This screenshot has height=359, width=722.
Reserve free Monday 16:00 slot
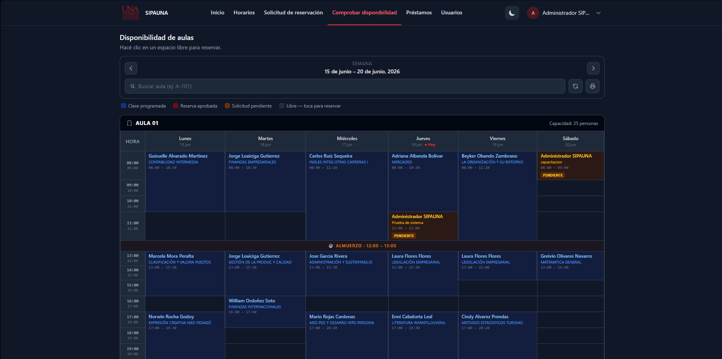(x=185, y=304)
